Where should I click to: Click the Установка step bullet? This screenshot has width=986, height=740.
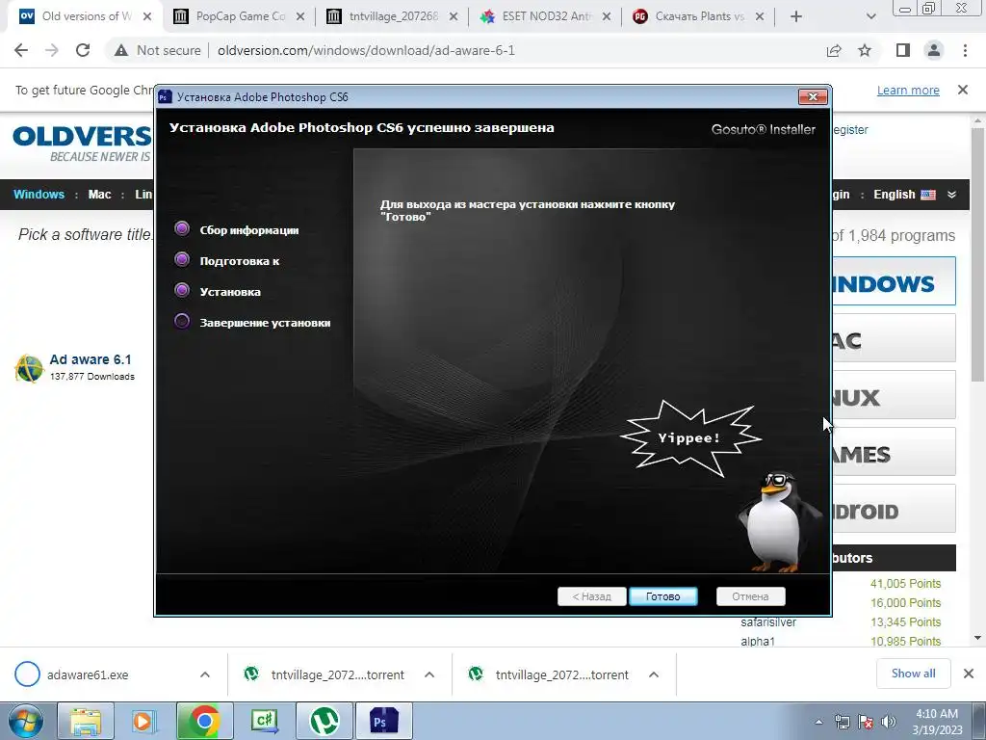click(x=182, y=290)
